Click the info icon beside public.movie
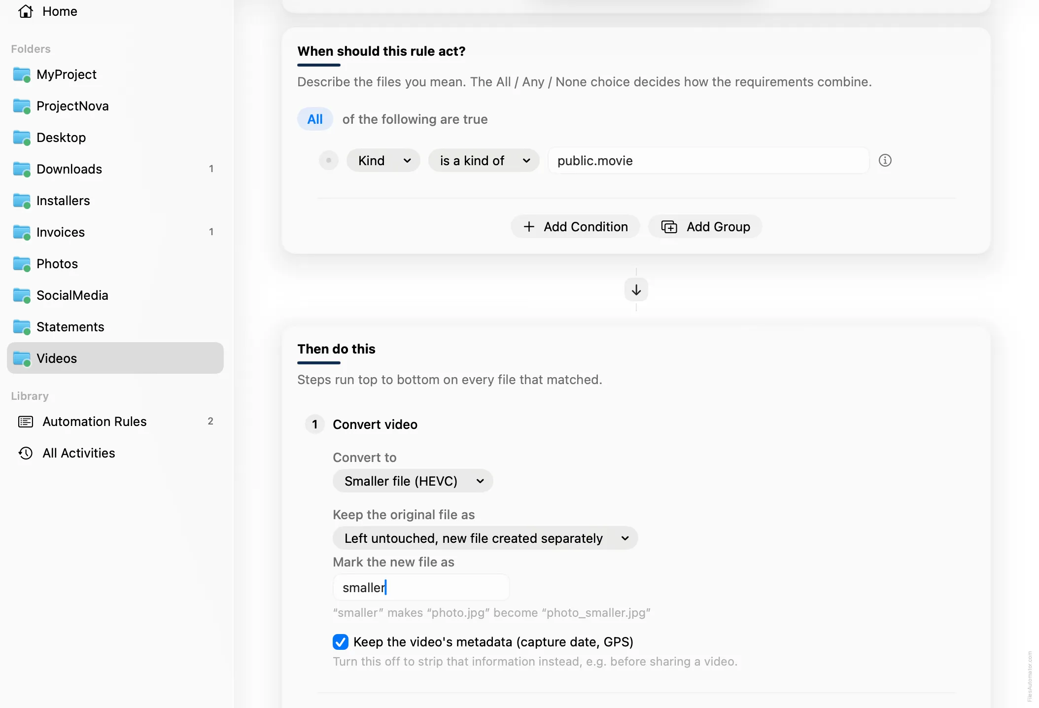1039x708 pixels. click(x=885, y=160)
